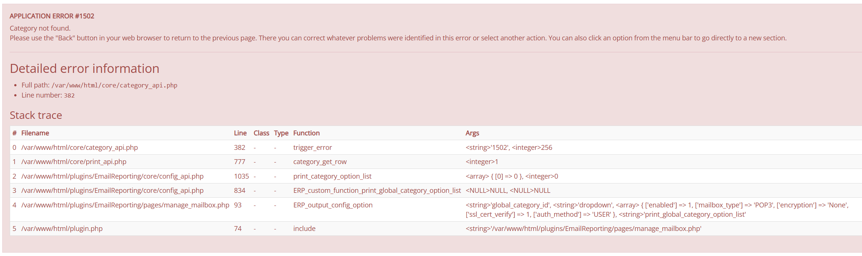Click the print_api.php filename in row 1
This screenshot has width=862, height=256.
click(74, 161)
